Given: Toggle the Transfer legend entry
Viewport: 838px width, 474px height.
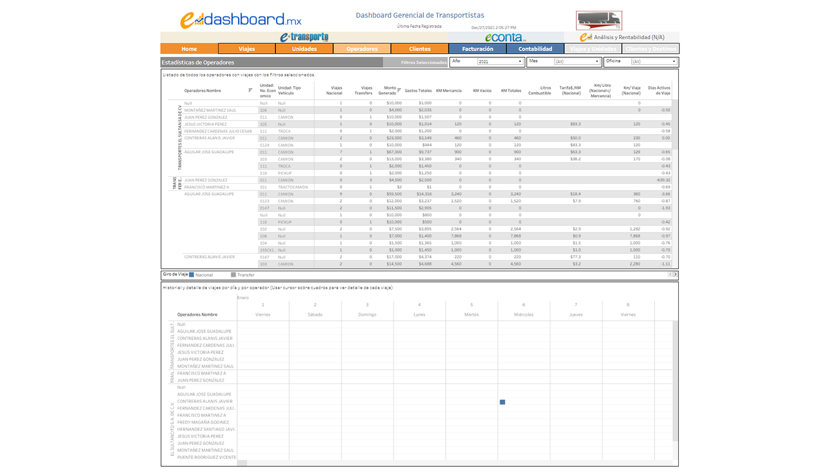Looking at the screenshot, I should coord(244,275).
